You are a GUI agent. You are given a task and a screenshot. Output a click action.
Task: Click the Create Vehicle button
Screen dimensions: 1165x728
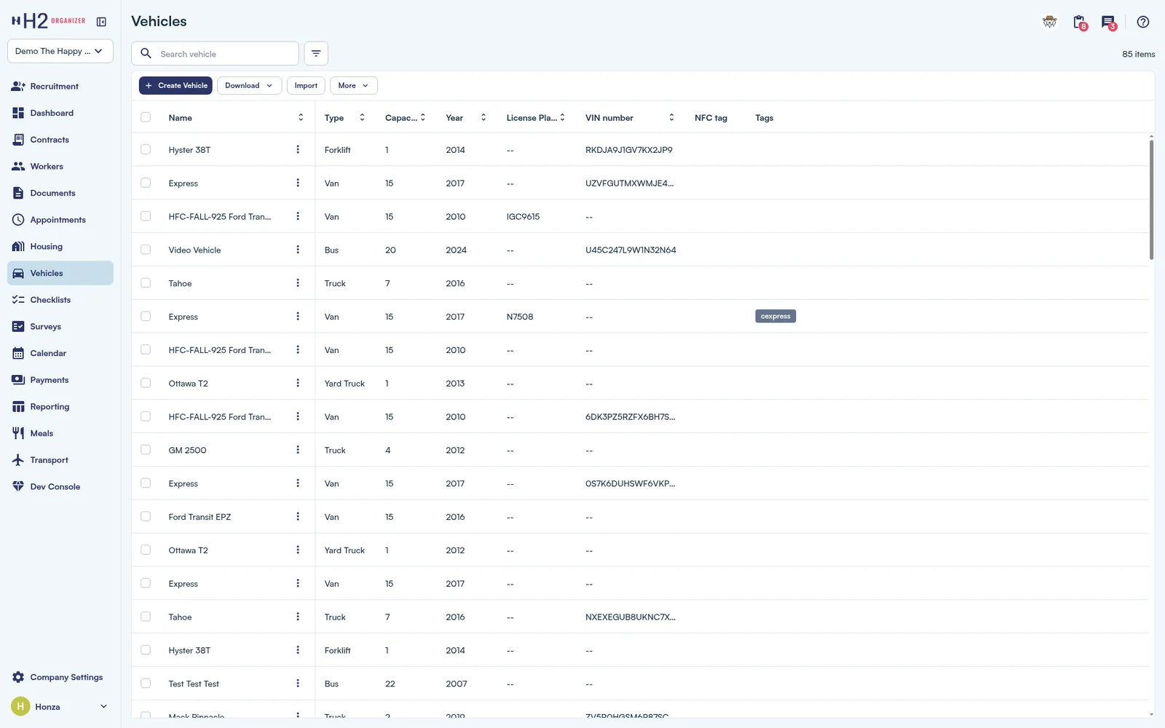click(175, 85)
